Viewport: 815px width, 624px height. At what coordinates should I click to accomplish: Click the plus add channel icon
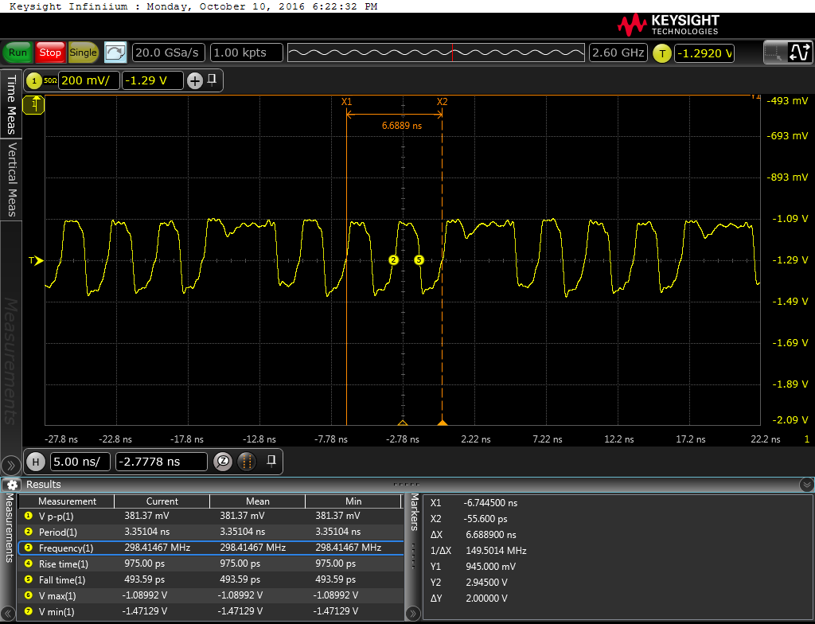tap(195, 80)
